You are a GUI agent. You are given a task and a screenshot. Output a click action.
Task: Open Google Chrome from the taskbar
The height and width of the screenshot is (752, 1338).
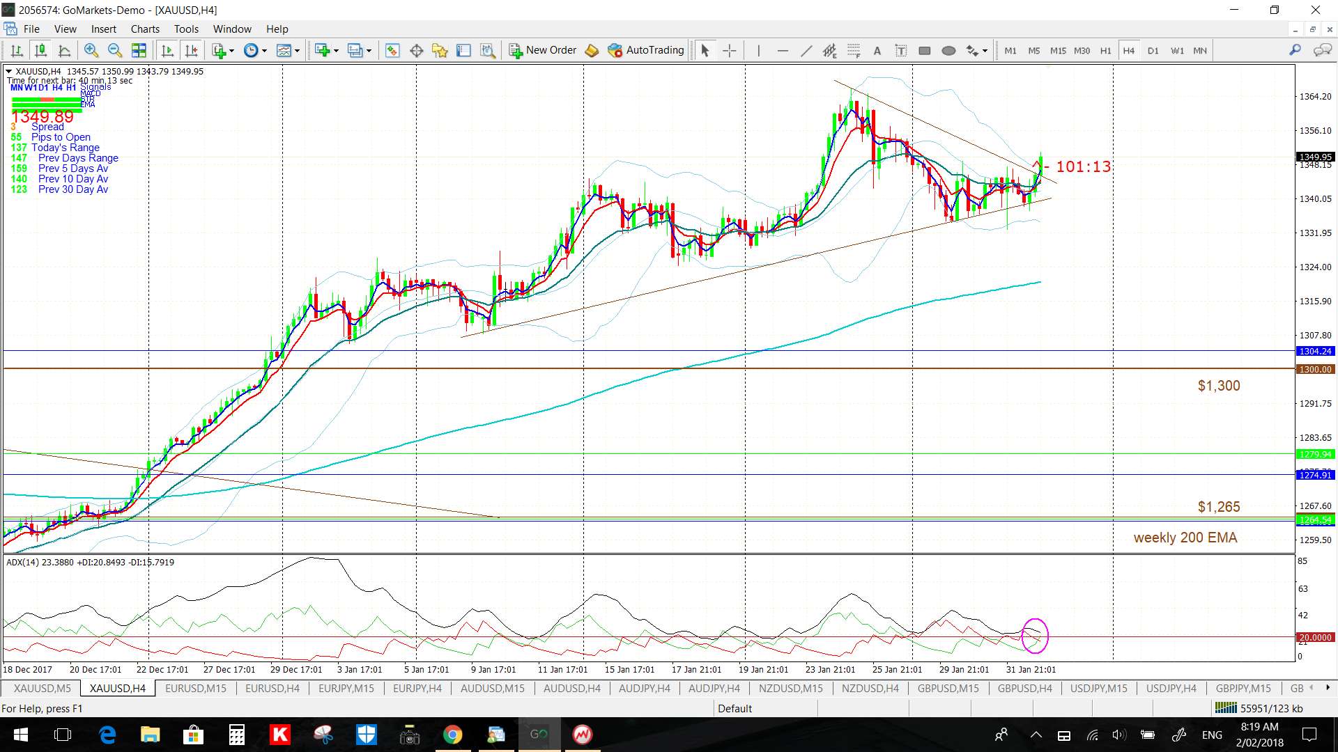click(452, 735)
